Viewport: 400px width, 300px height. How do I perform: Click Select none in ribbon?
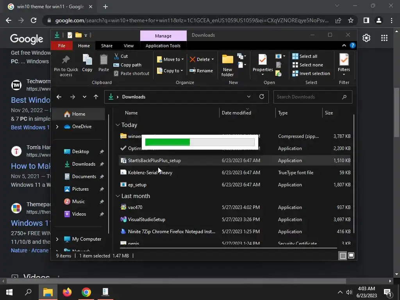[307, 65]
